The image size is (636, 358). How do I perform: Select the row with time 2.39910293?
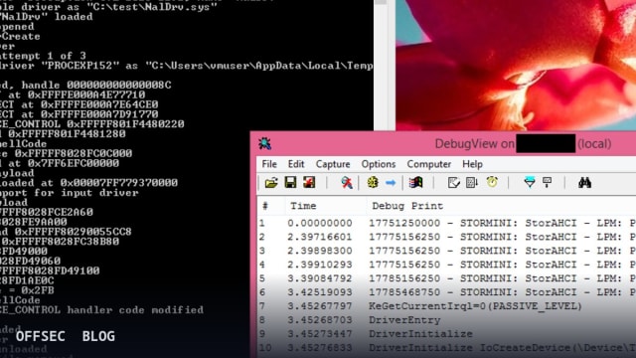point(446,265)
